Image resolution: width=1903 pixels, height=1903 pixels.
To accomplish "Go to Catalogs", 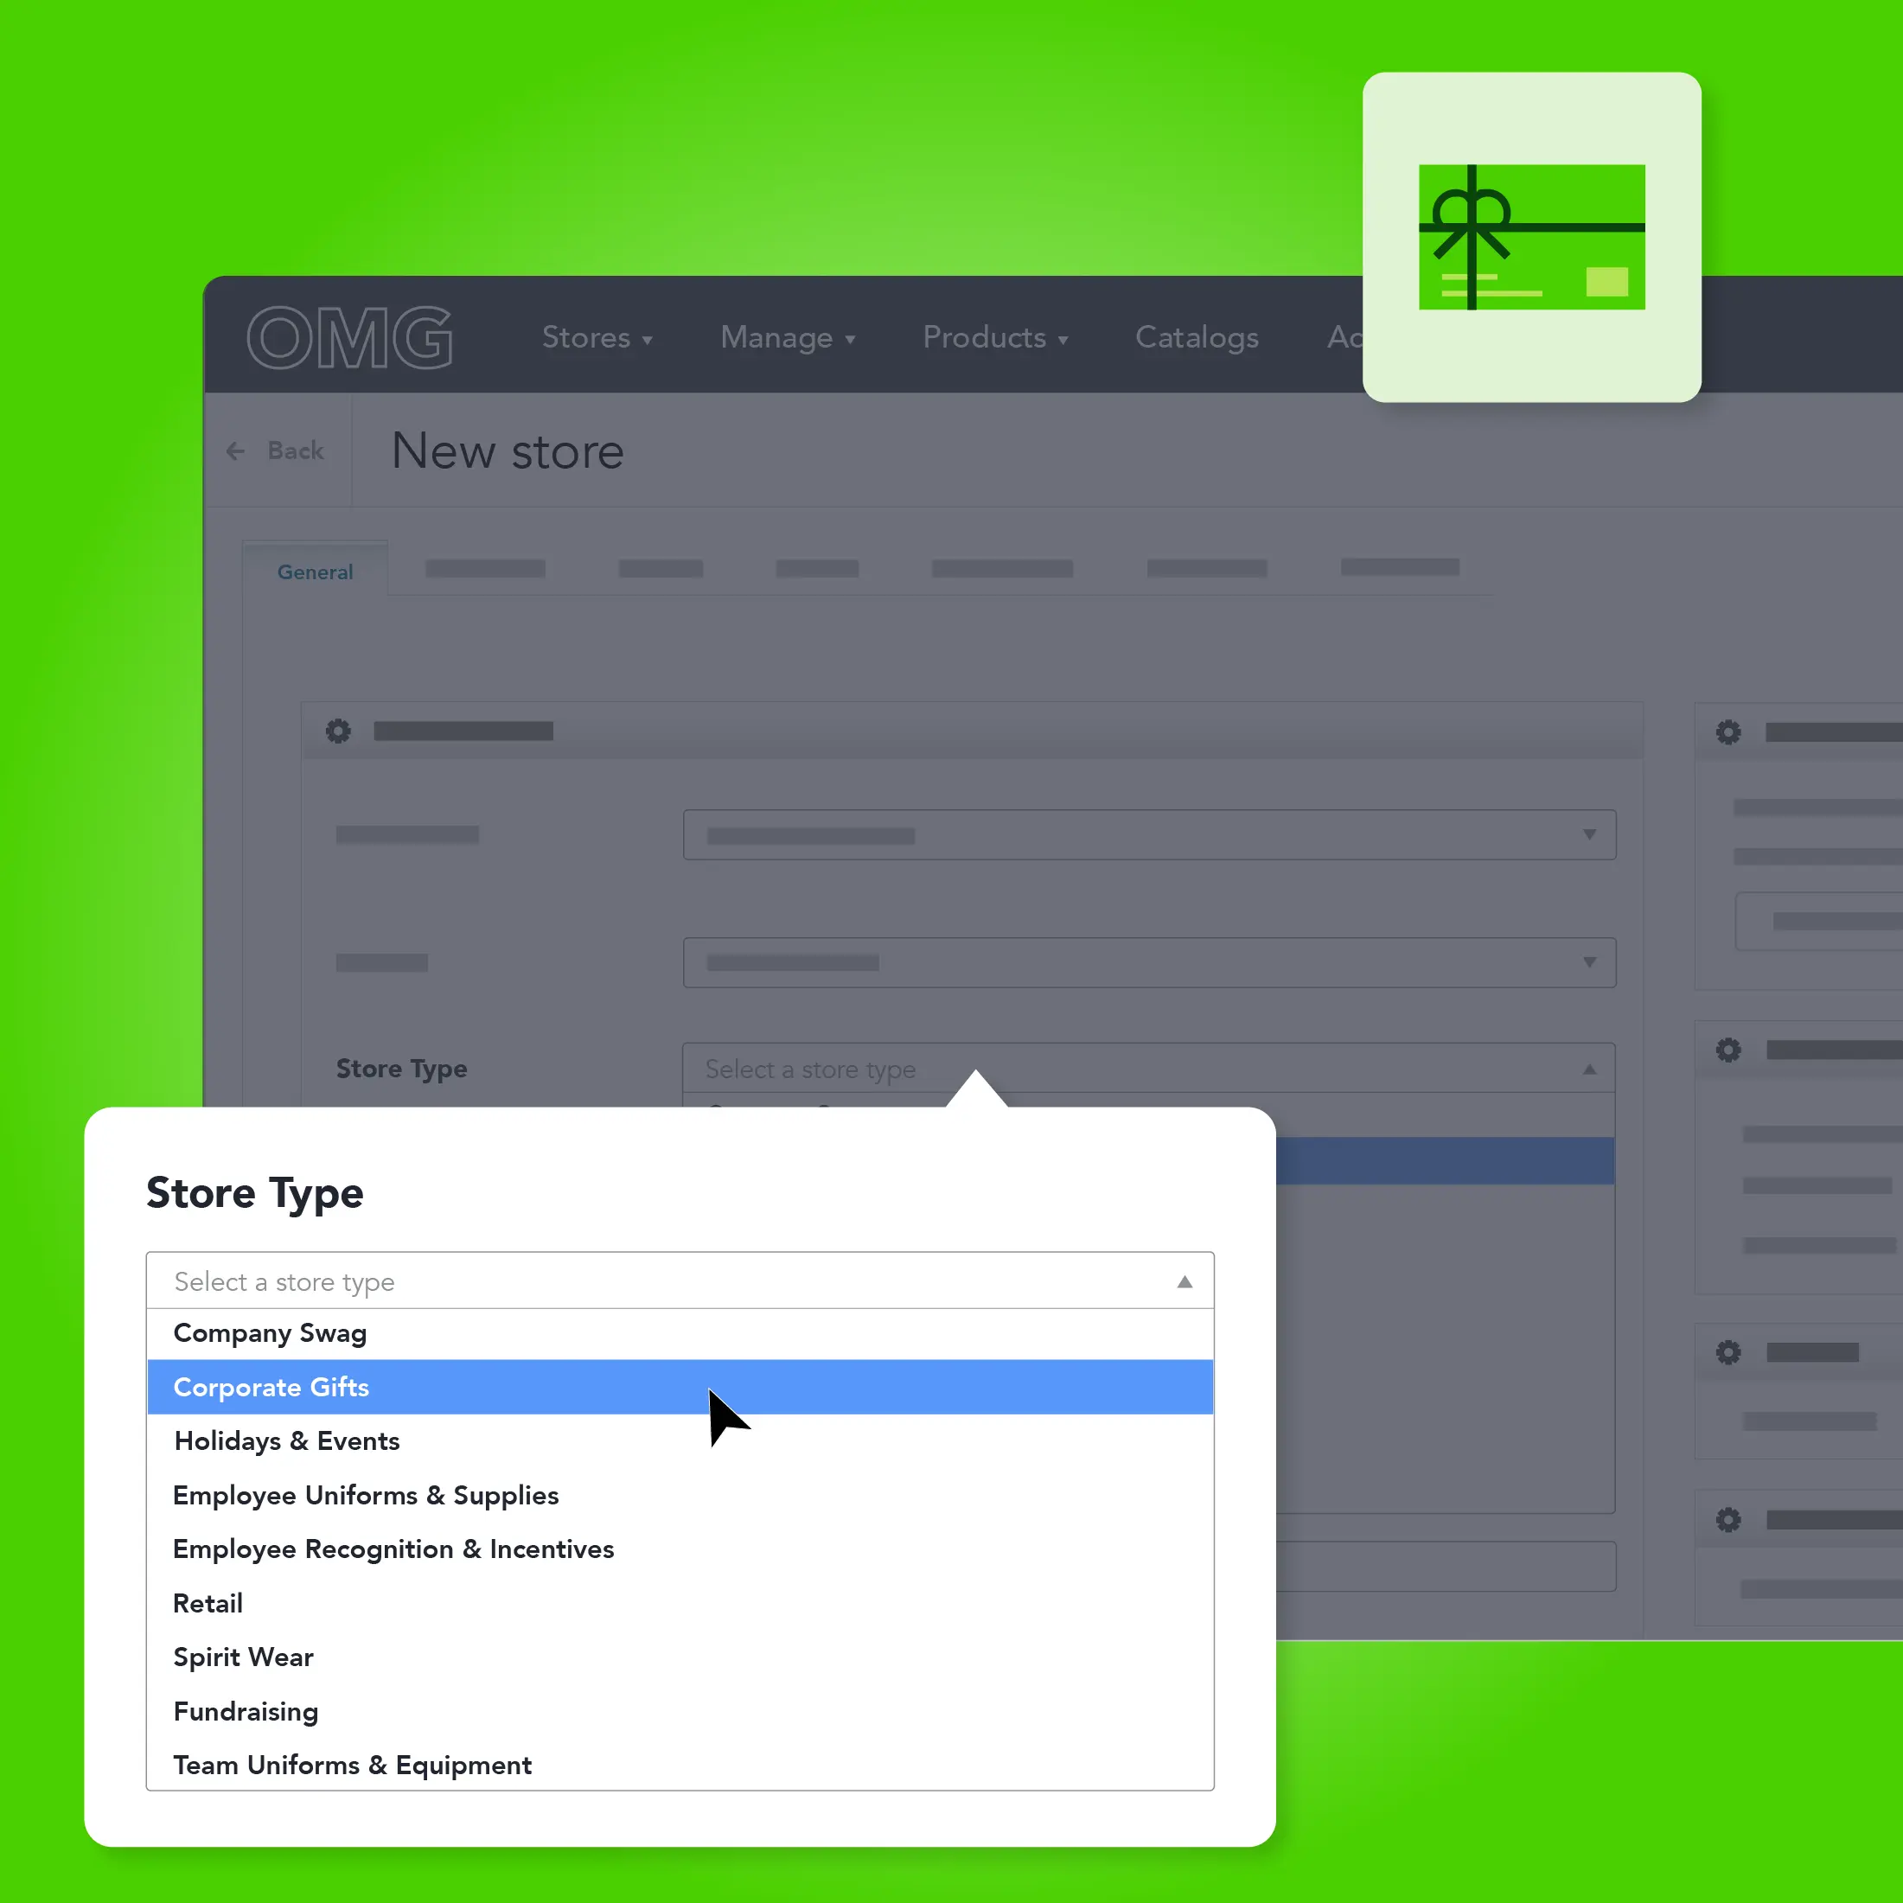I will (x=1196, y=338).
